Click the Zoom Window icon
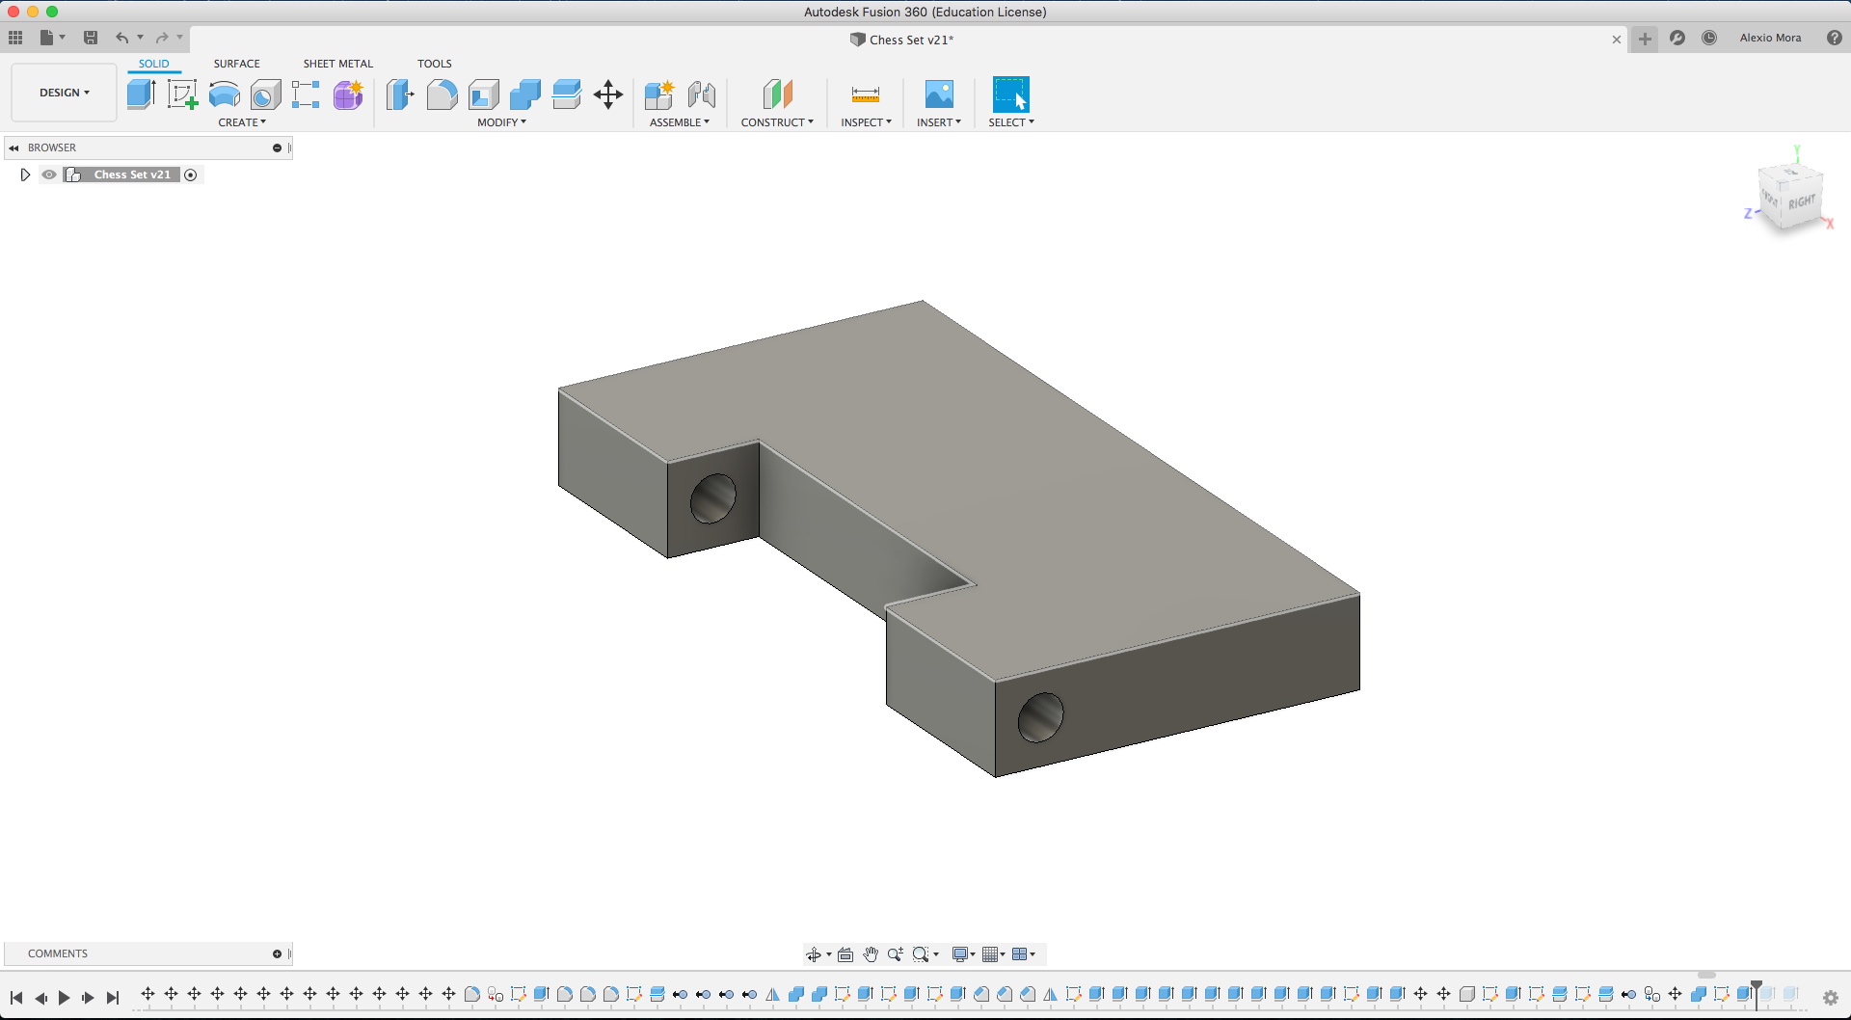The height and width of the screenshot is (1020, 1851). tap(921, 954)
